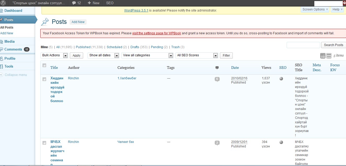Visit the WPBook settings page link

coord(157,33)
